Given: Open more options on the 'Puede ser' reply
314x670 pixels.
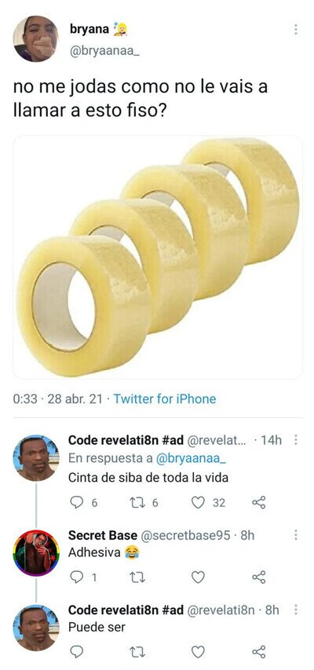Looking at the screenshot, I should point(296,610).
